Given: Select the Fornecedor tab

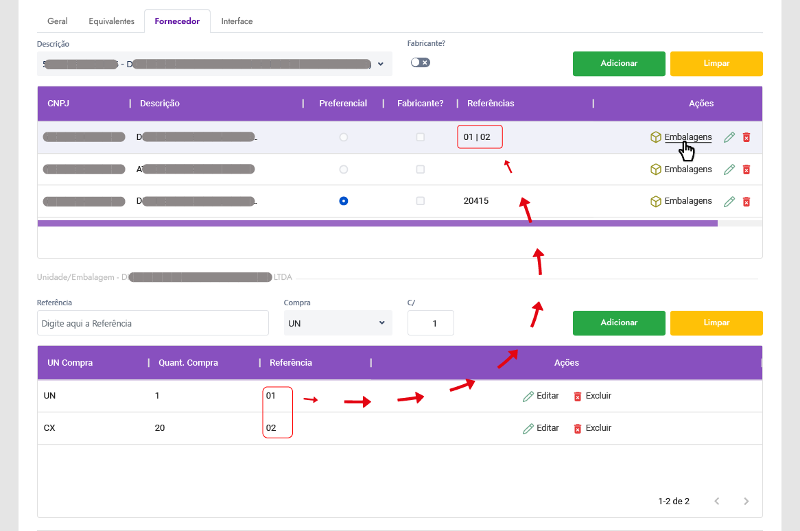Looking at the screenshot, I should click(177, 21).
